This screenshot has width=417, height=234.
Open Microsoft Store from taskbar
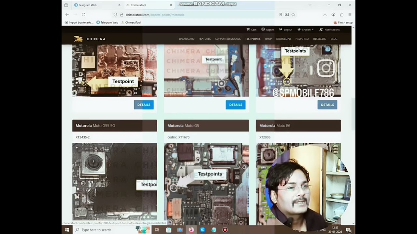click(x=168, y=230)
